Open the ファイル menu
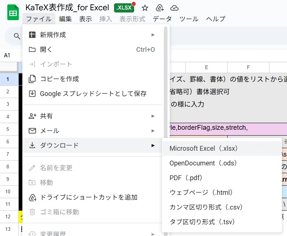 tap(39, 19)
